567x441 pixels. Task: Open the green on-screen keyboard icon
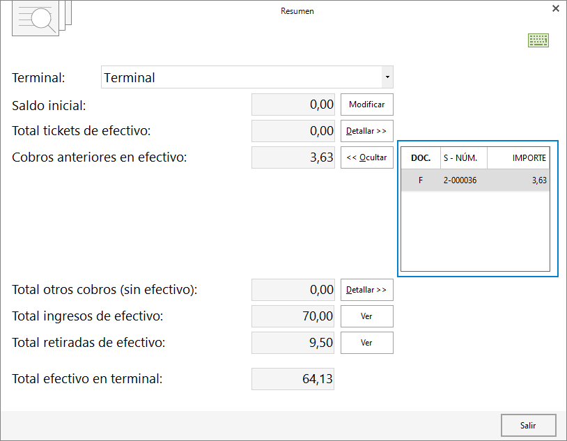coord(538,40)
